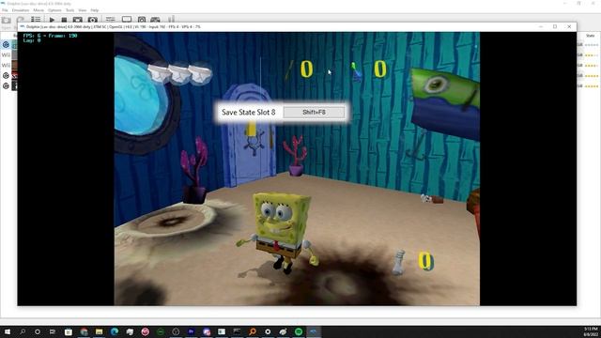Open File Explorer from the taskbar

pos(99,331)
